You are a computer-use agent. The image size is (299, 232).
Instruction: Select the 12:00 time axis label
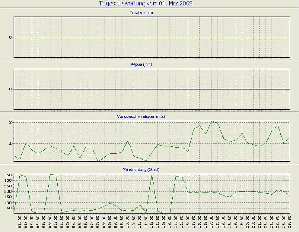coord(152,223)
